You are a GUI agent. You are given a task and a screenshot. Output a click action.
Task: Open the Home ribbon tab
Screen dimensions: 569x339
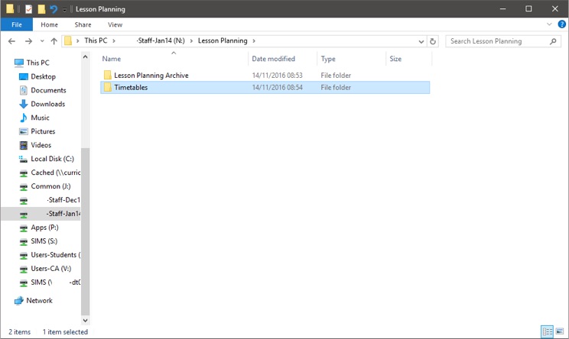(x=50, y=24)
